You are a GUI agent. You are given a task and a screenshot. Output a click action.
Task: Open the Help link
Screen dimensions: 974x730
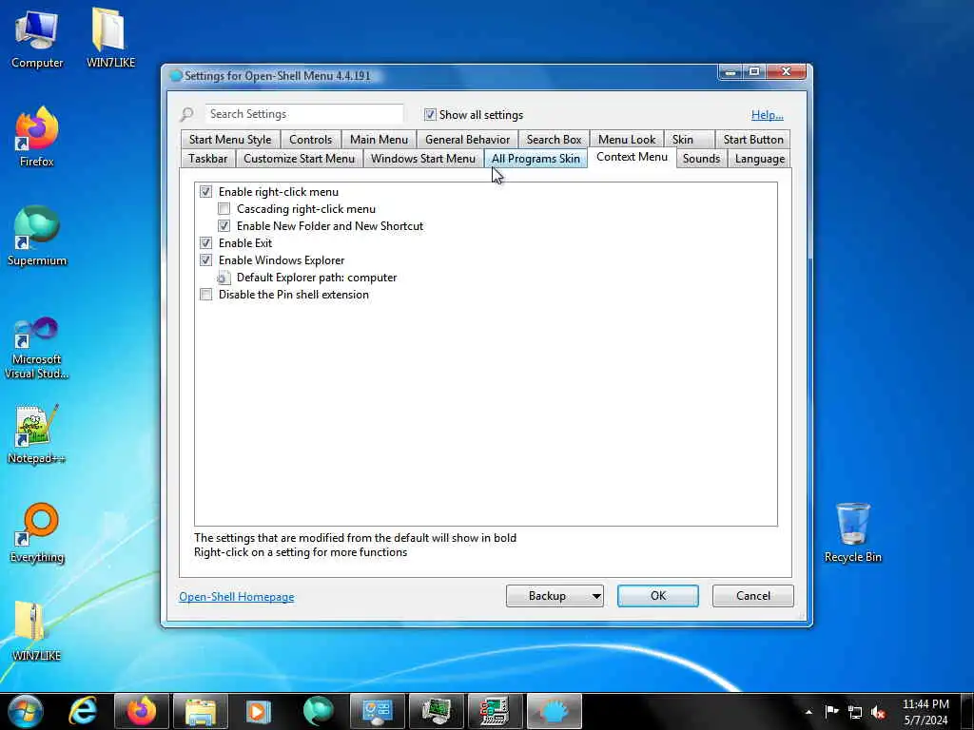tap(768, 115)
